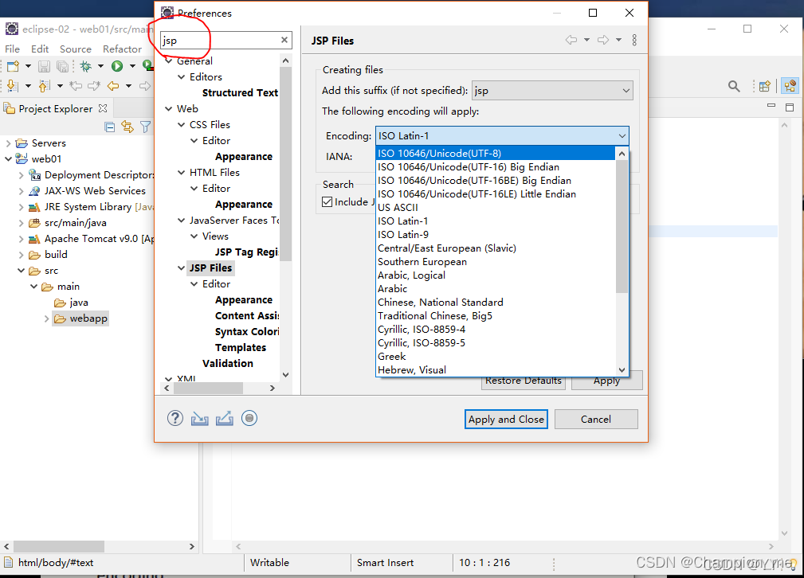Open the history back dropdown arrow
The width and height of the screenshot is (804, 578).
[x=586, y=40]
